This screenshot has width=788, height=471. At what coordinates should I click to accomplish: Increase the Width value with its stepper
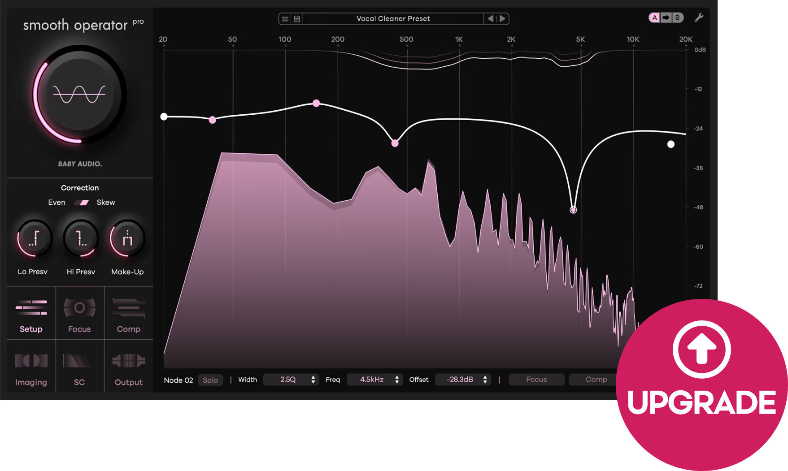coord(313,377)
